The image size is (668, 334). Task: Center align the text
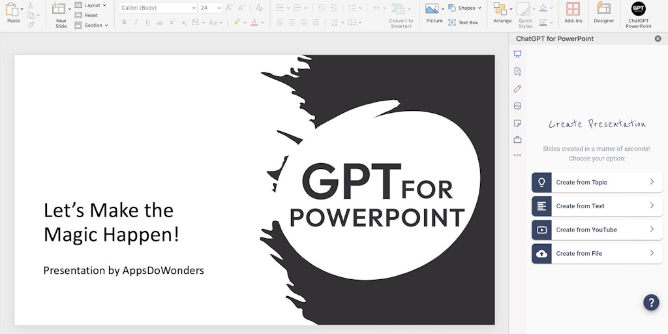pyautogui.click(x=292, y=22)
